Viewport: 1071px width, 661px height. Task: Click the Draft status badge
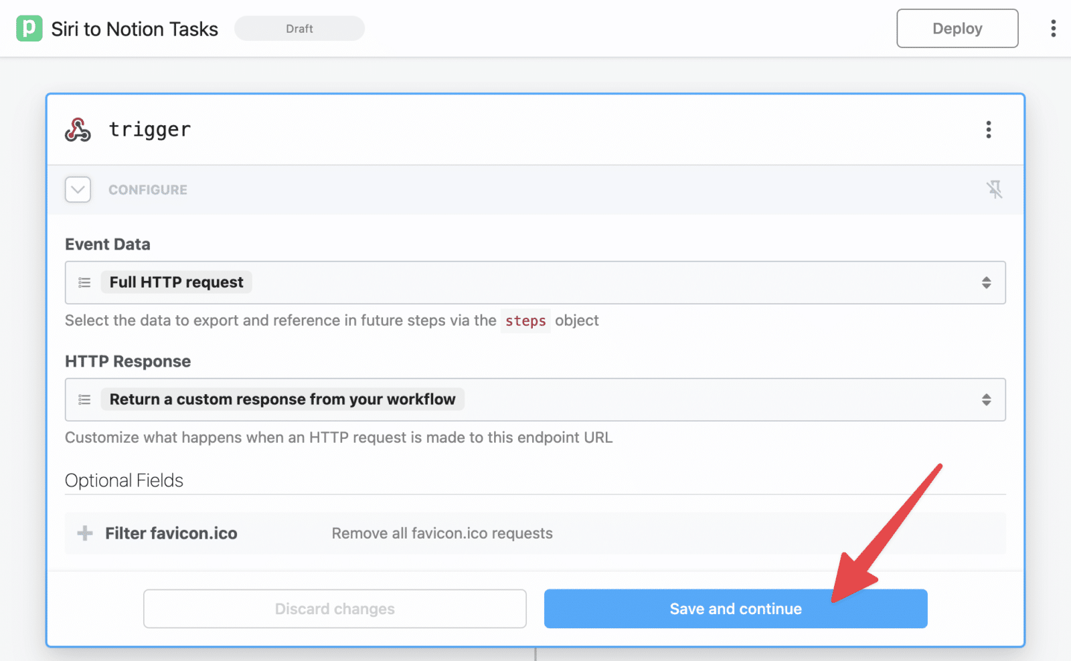[x=299, y=28]
